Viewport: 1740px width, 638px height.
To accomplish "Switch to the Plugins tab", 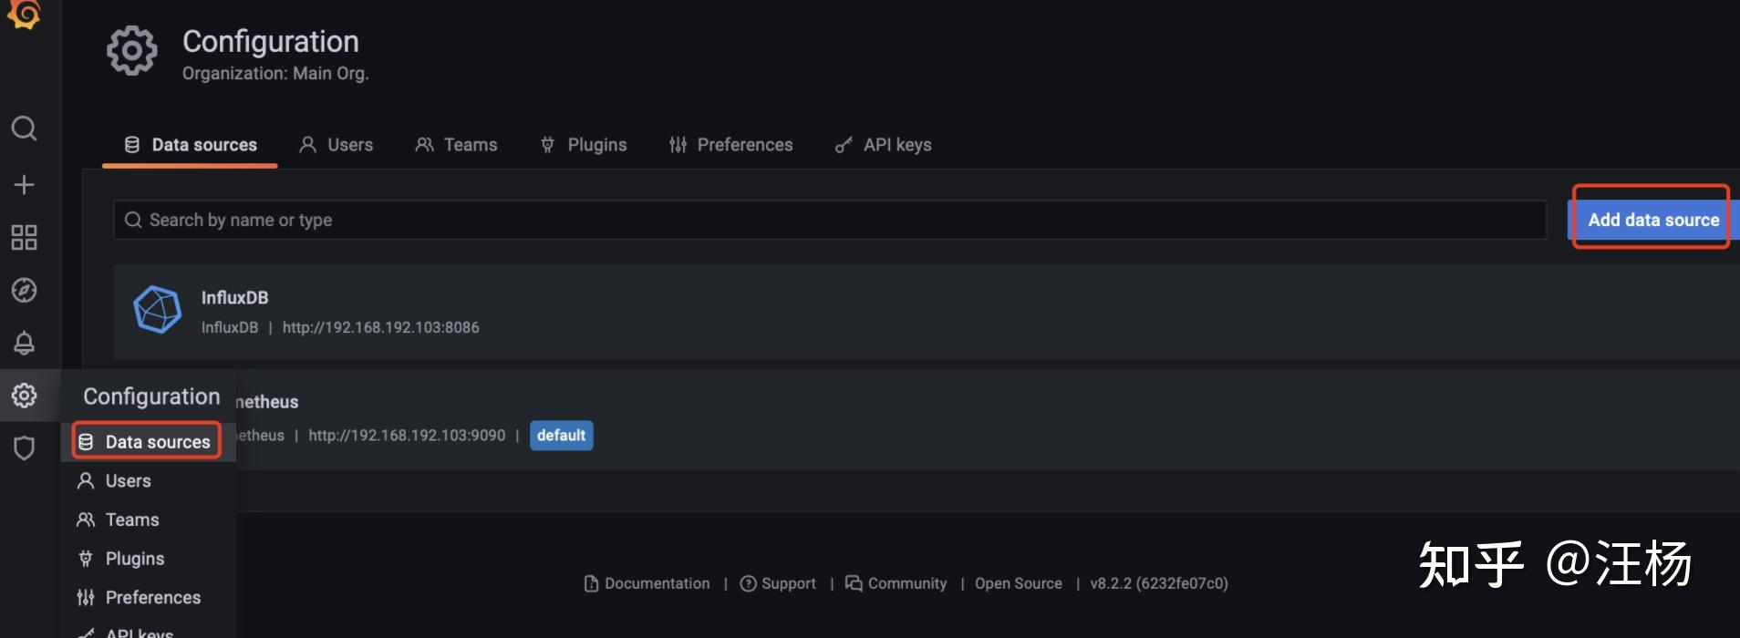I will [584, 145].
